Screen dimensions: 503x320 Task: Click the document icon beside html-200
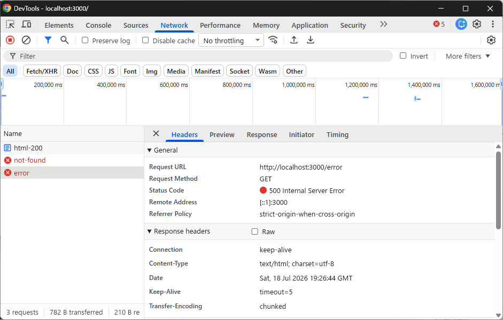click(x=7, y=148)
